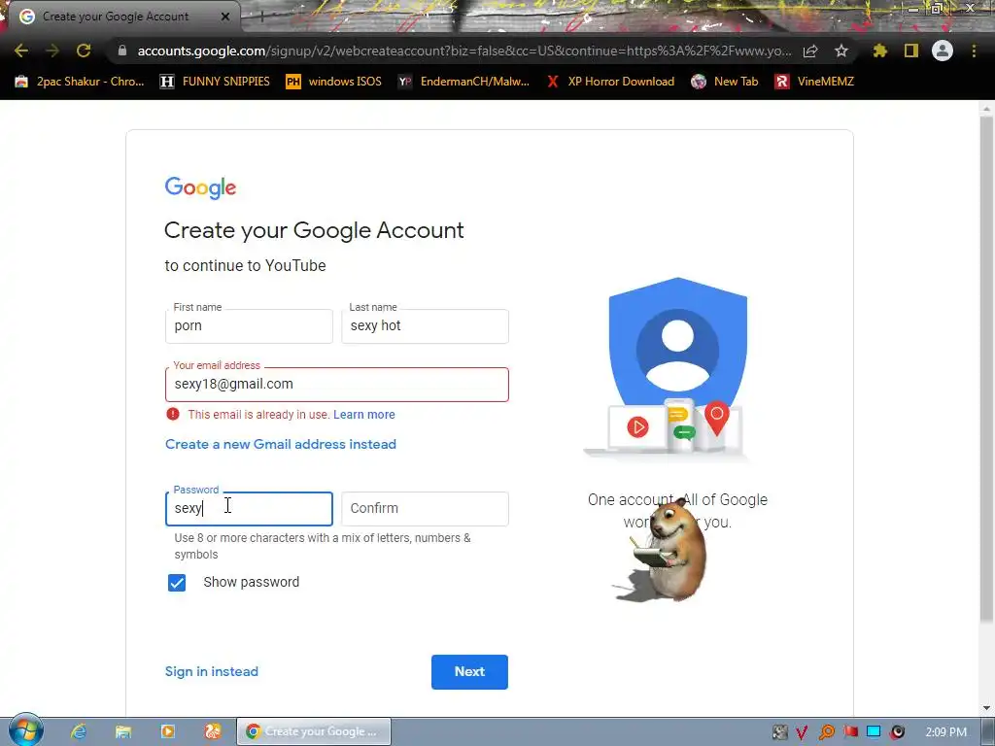The width and height of the screenshot is (995, 746).
Task: View site info via the padlock icon
Action: pos(122,51)
